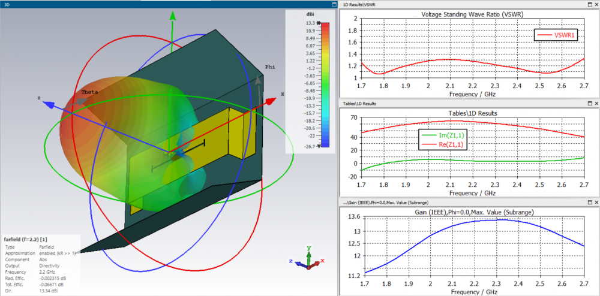Image resolution: width=600 pixels, height=296 pixels.
Task: Click the green y-axis arrow at top
Action: click(x=173, y=15)
